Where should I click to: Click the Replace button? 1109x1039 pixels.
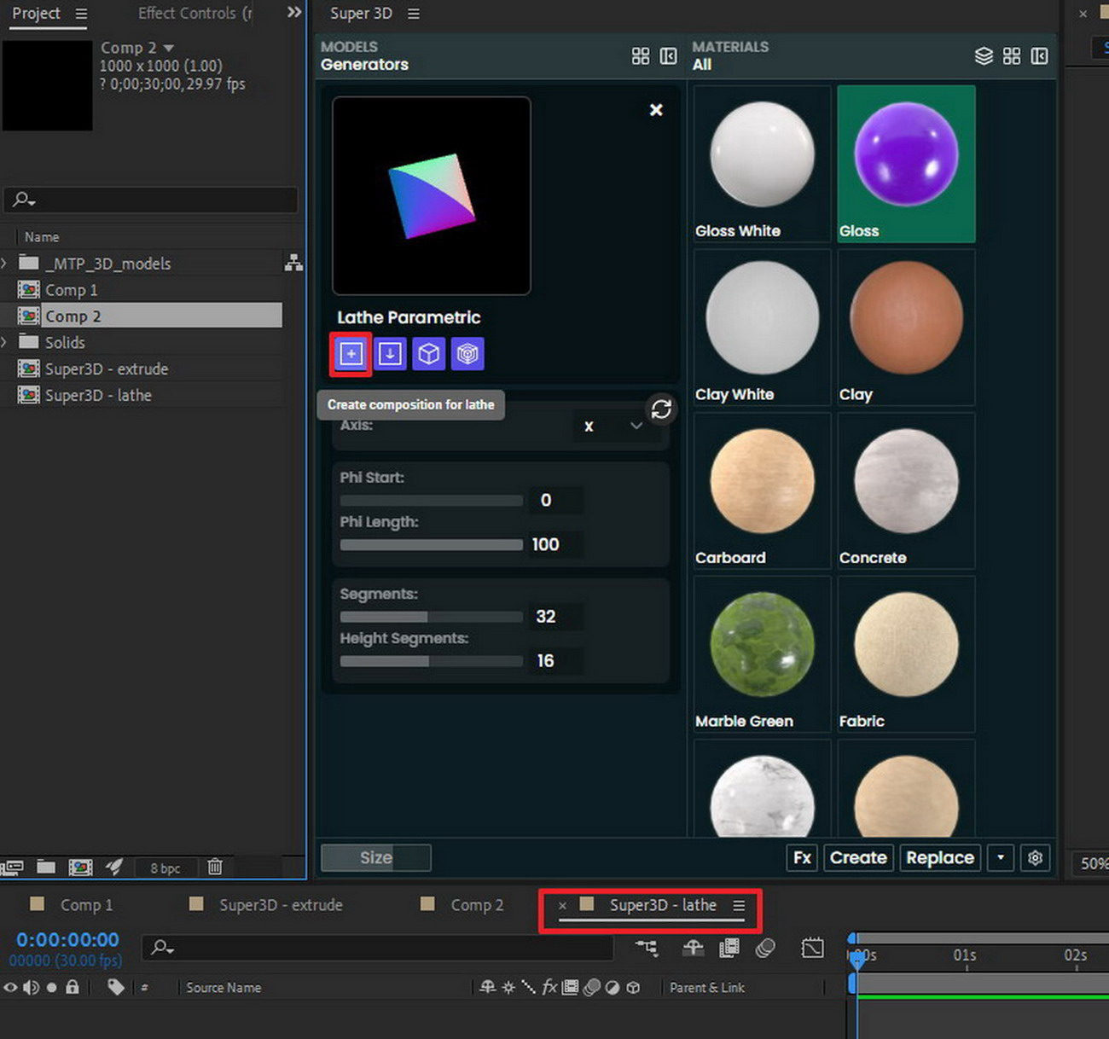pyautogui.click(x=940, y=858)
